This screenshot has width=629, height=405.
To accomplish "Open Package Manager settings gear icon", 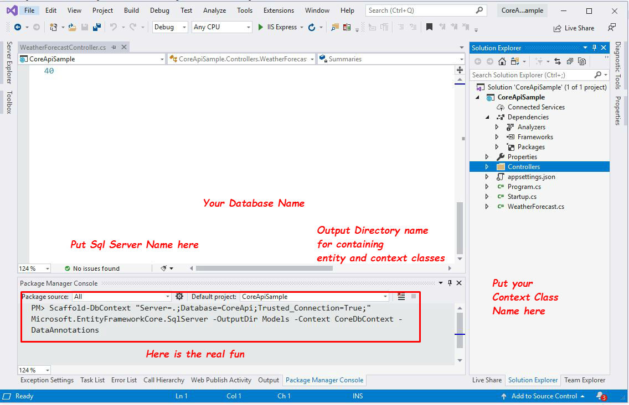I will click(179, 297).
